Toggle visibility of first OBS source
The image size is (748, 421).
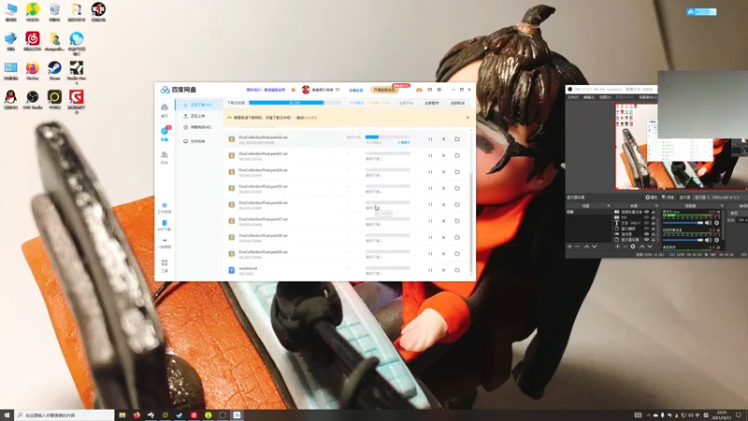646,212
